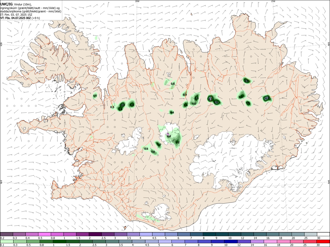This screenshot has width=330, height=247.
Task: Click the 15W longitude label
Action: pyautogui.click(x=273, y=1)
